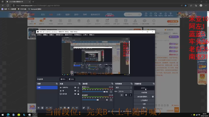Click 启动虚拟摄像机 button
Screen dimensions: 209x117
(142, 97)
